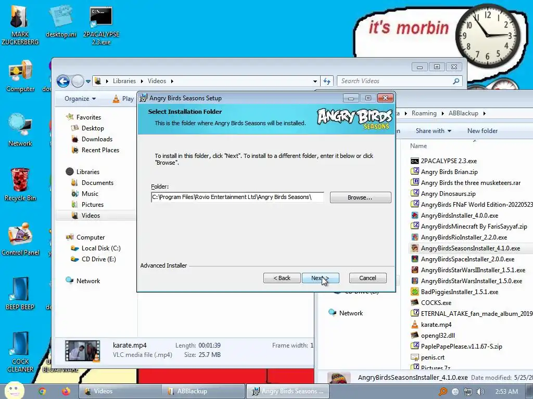This screenshot has width=533, height=399.
Task: Click the network tray icon
Action: 468,392
